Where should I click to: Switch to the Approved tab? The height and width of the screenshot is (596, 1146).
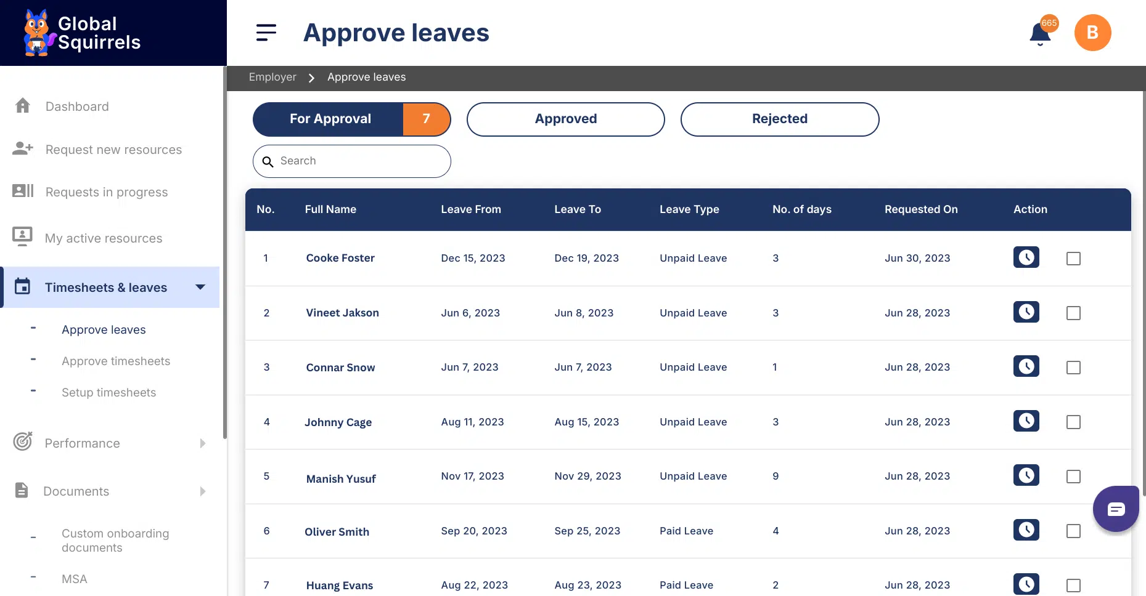coord(565,119)
